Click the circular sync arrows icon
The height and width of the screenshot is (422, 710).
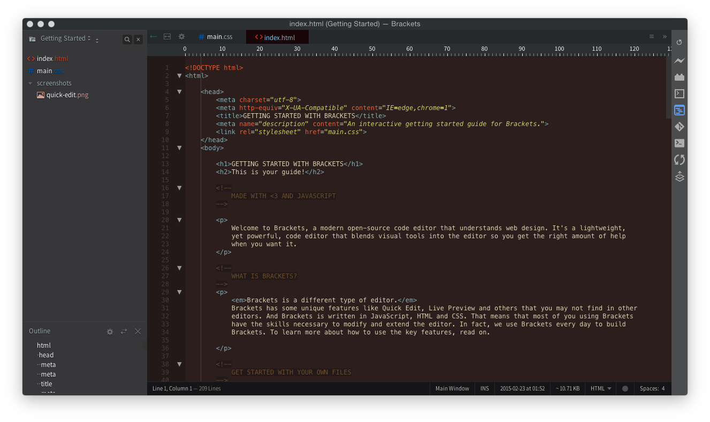(680, 160)
